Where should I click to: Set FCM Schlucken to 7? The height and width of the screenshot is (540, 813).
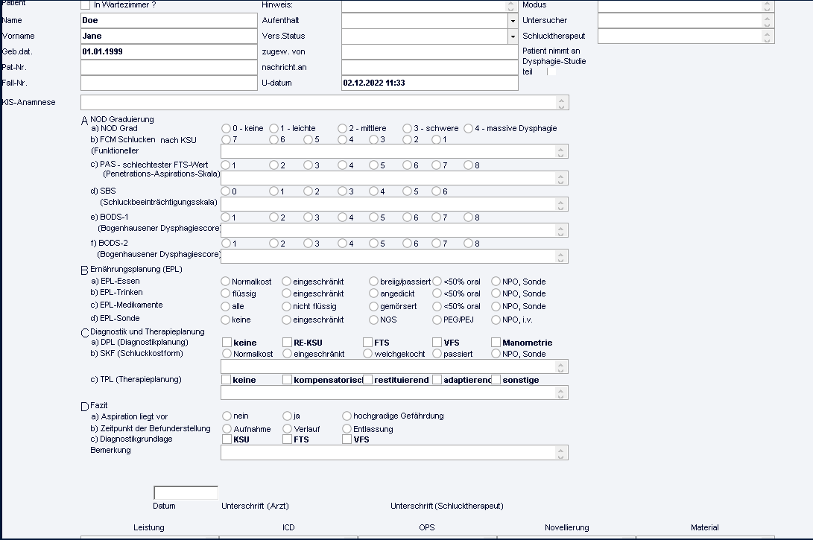pyautogui.click(x=226, y=139)
